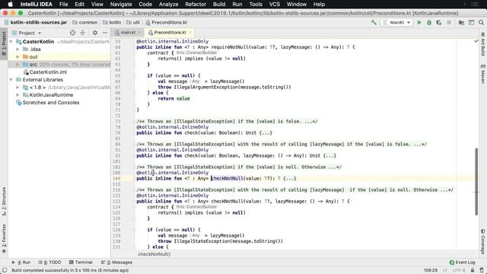Hide the Project panel with minus icon
487x274 pixels.
(105, 33)
